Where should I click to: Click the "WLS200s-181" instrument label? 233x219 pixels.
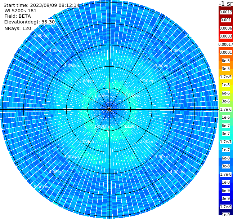21,11
